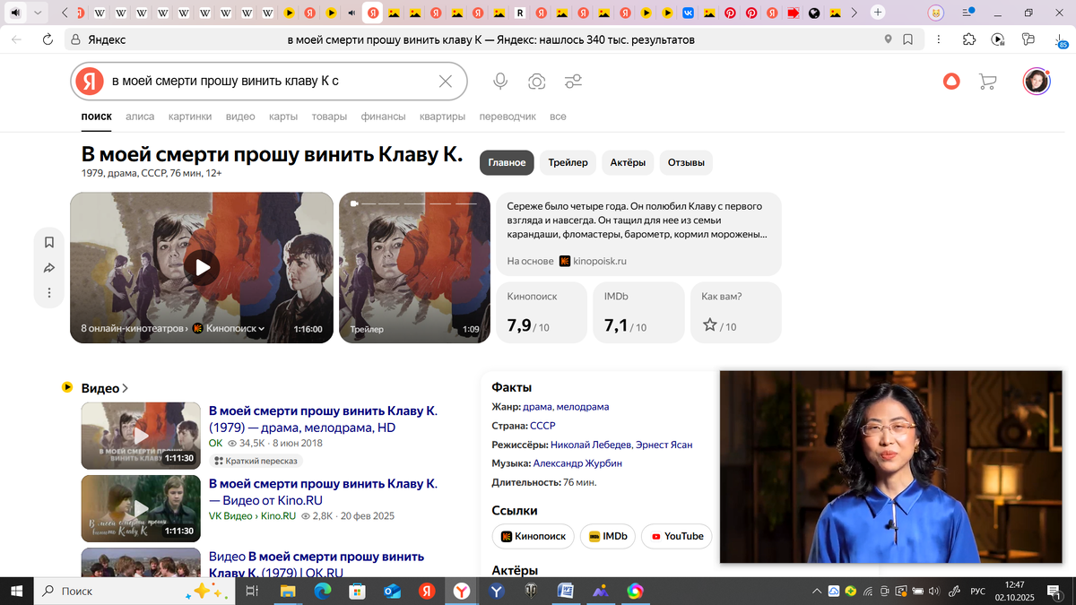Click the VK tab in tab strip

tap(689, 13)
